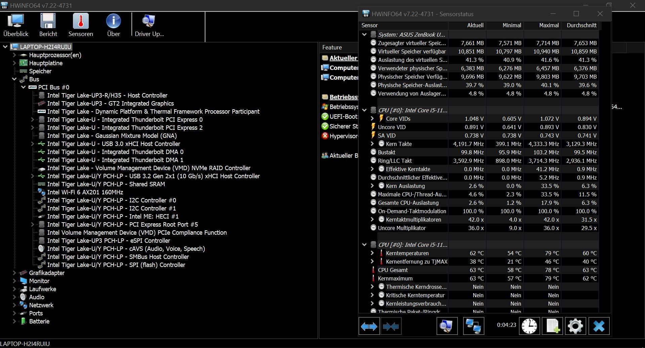This screenshot has height=348, width=645.
Task: Open the Überblick summary toolbar icon
Action: 16,25
